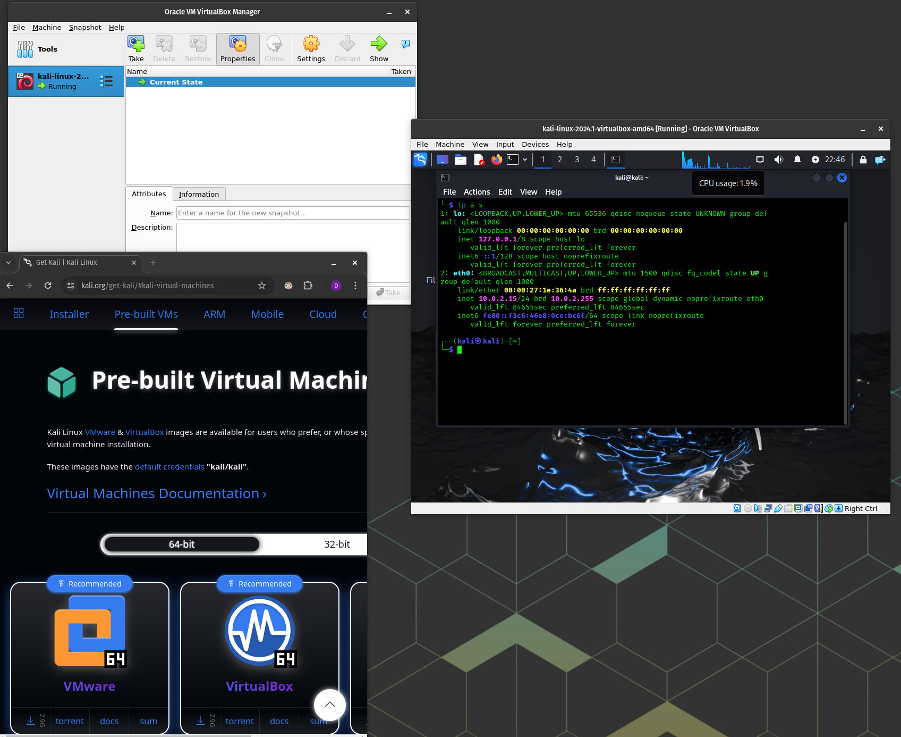This screenshot has width=901, height=737.
Task: Switch image selector to 32-bit
Action: pos(337,545)
